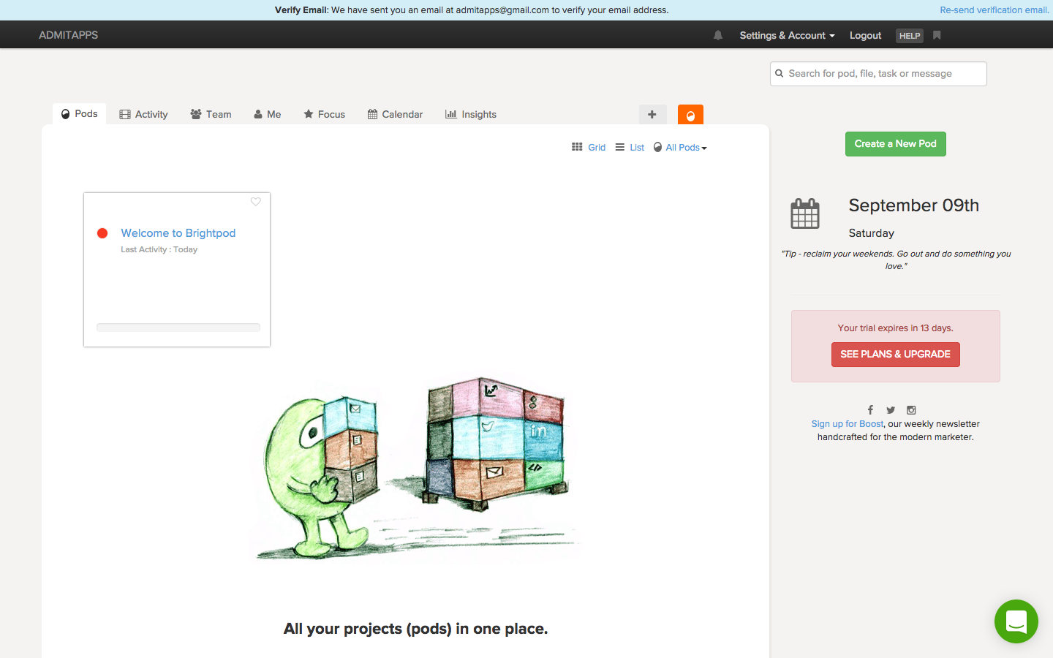Expand the Settings & Account dropdown
The image size is (1053, 658).
(787, 35)
